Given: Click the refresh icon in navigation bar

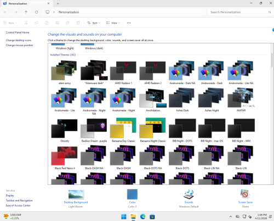Looking at the screenshot, I should [37, 12].
